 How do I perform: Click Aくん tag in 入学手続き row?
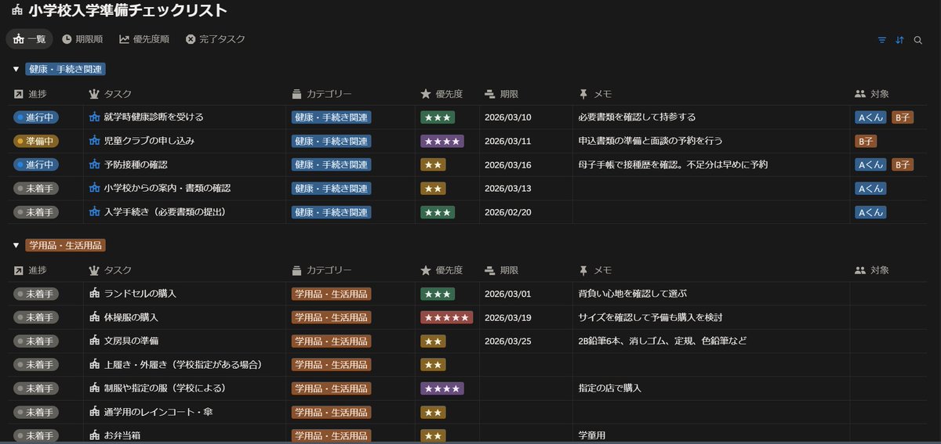point(870,212)
